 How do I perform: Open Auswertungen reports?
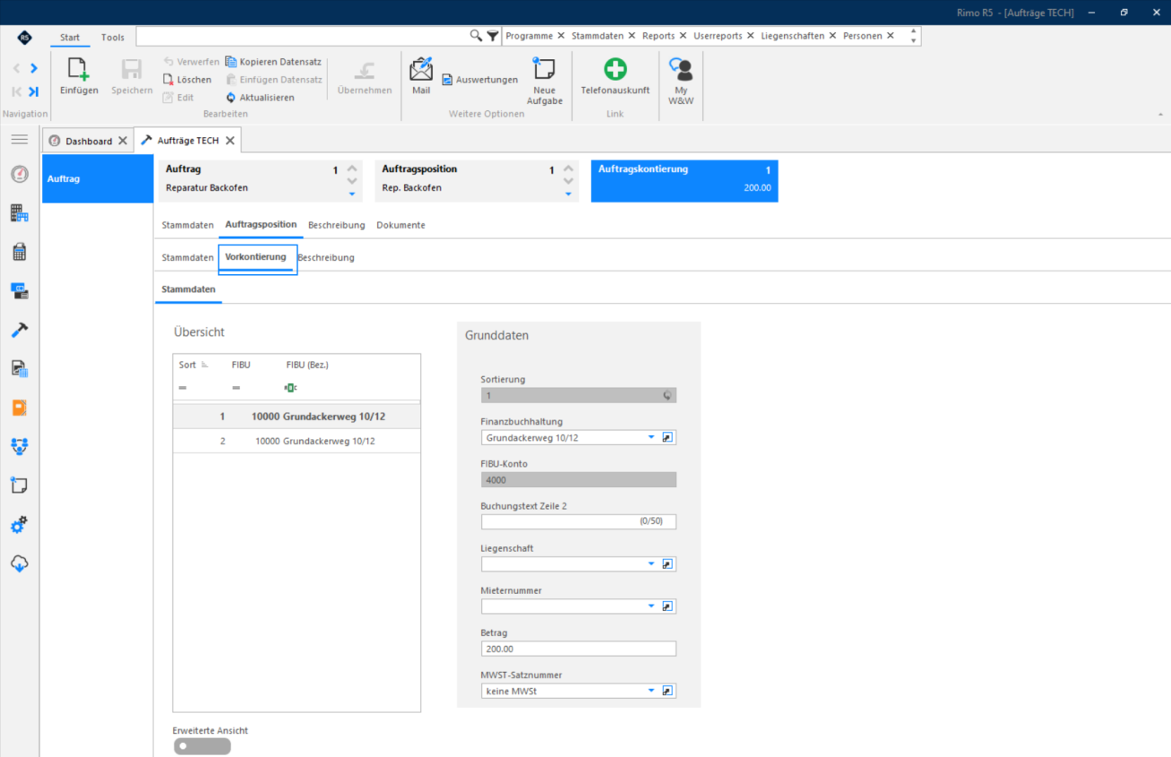tap(480, 80)
